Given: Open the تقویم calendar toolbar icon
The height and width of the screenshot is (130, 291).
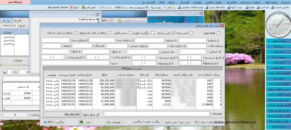Looking at the screenshot, I should point(247,7).
